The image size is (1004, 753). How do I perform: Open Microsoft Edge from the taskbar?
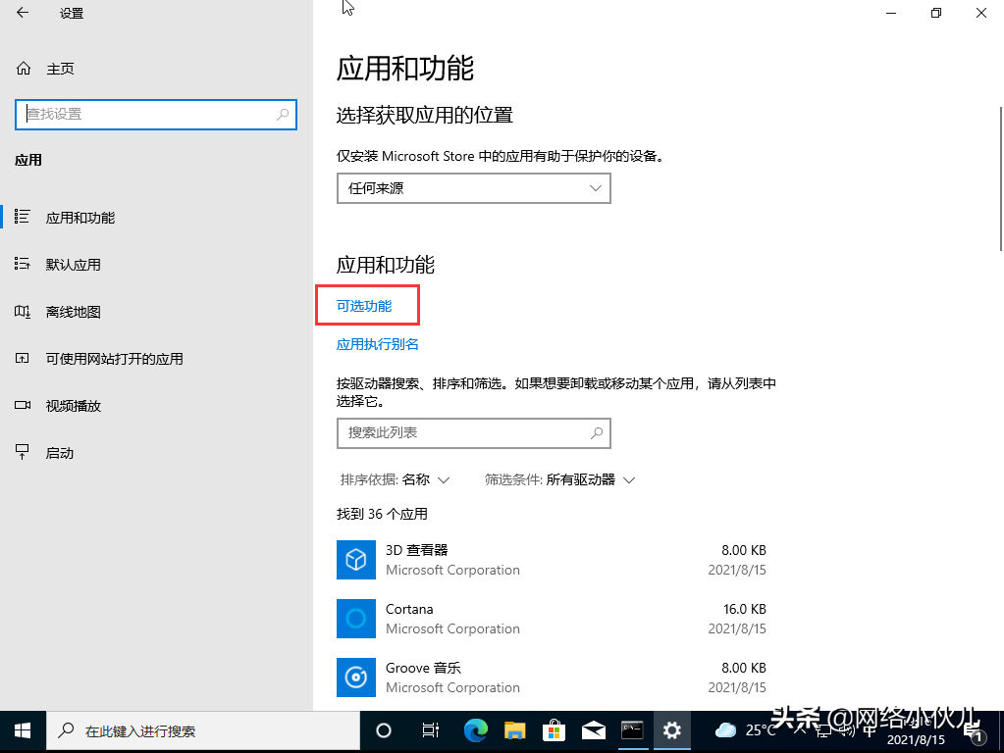475,730
